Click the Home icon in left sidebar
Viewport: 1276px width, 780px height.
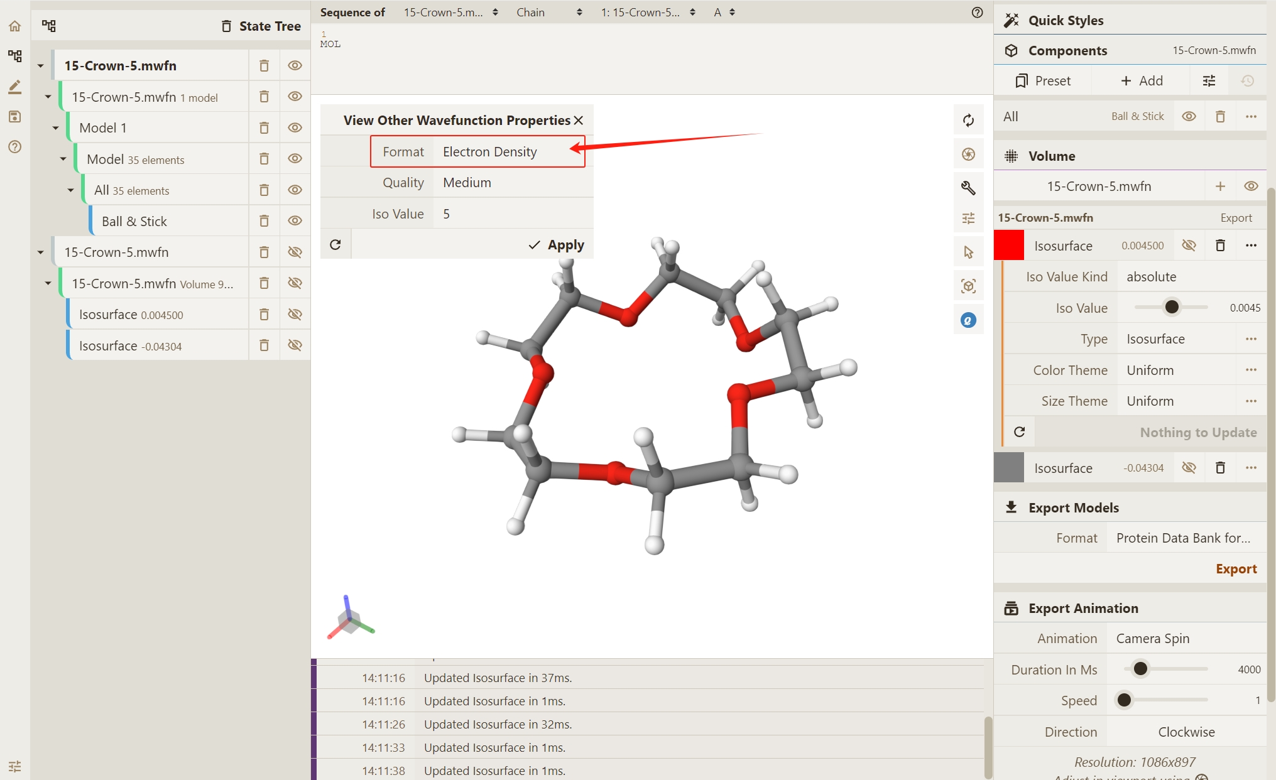15,26
